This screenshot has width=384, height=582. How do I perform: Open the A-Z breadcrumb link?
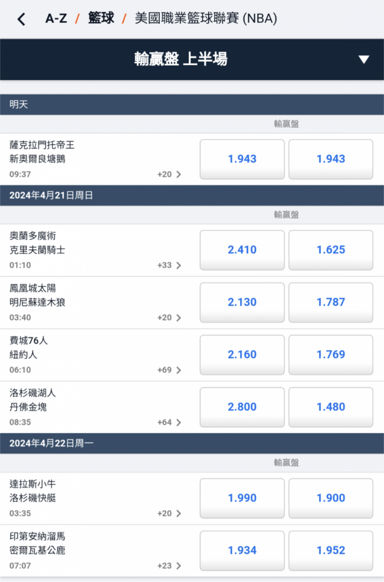pos(56,19)
